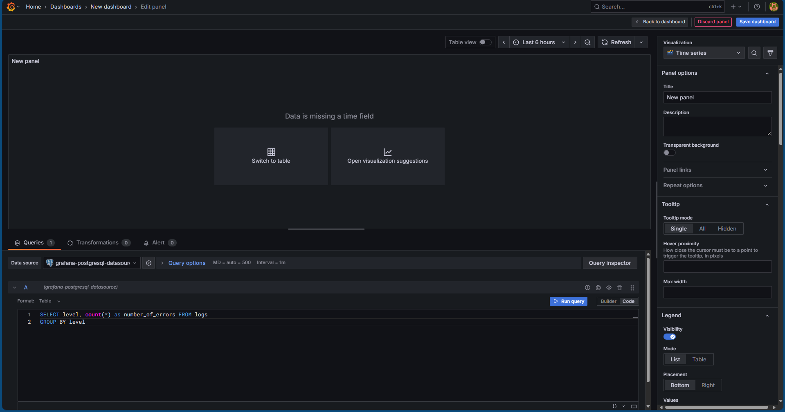Image resolution: width=785 pixels, height=412 pixels.
Task: Open the help menu icon in the top bar
Action: [x=757, y=7]
